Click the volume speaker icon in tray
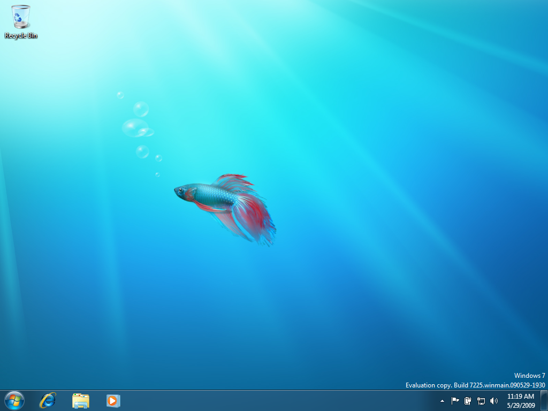The width and height of the screenshot is (548, 411). (x=493, y=400)
